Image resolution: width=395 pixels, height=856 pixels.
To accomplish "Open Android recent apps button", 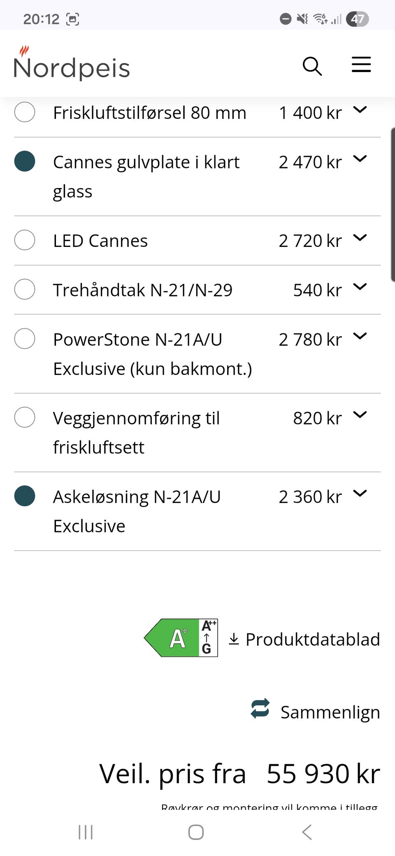I will (x=86, y=832).
